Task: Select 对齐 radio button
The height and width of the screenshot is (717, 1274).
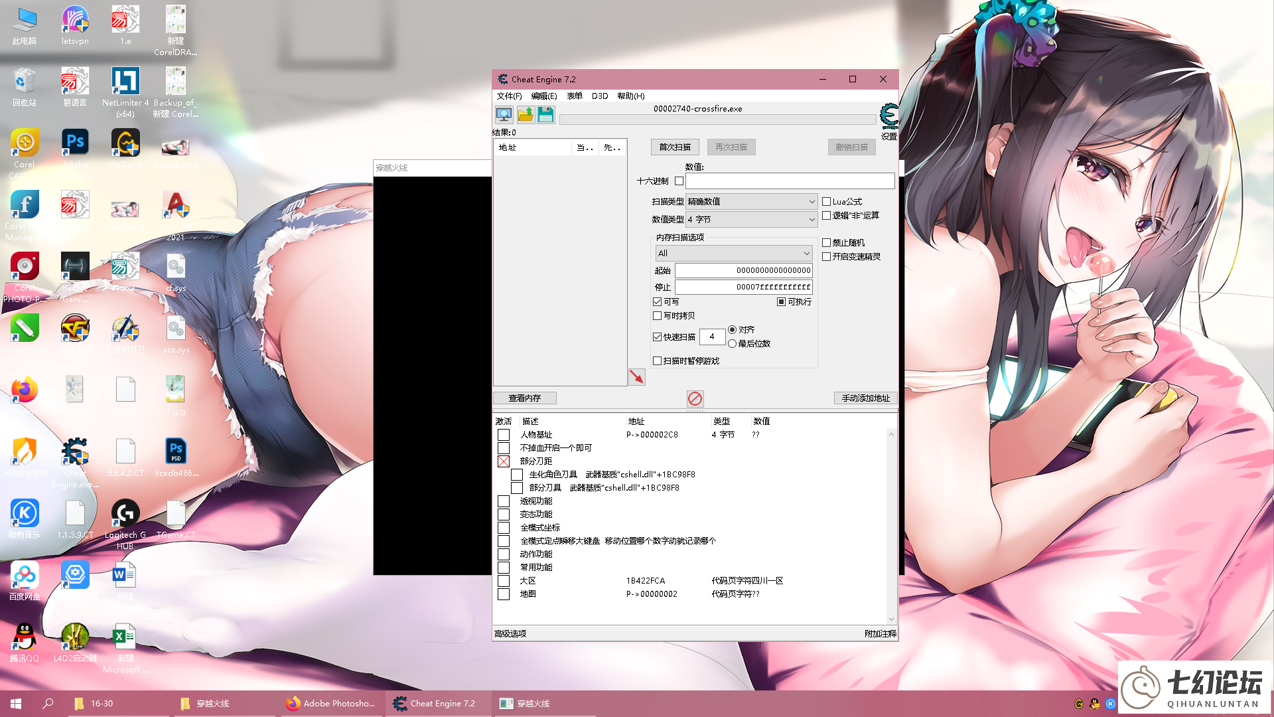Action: [732, 329]
